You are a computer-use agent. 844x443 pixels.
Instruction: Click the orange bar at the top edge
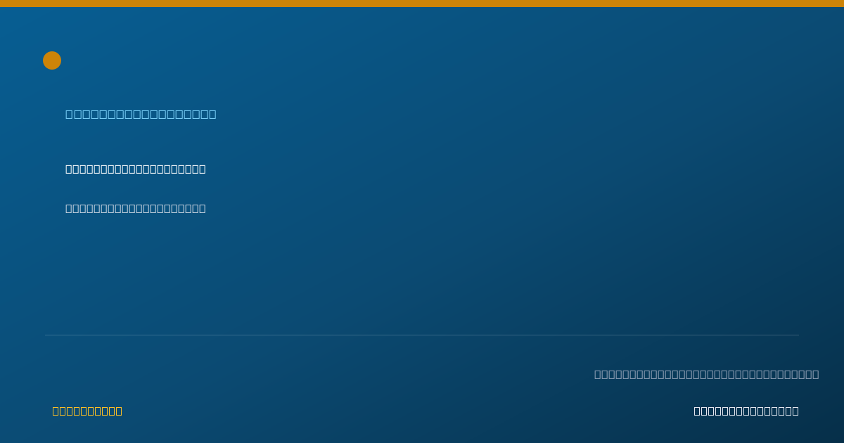(x=422, y=4)
